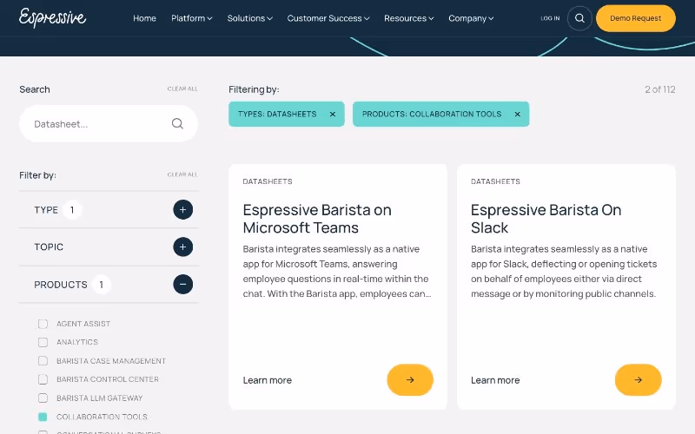Screen dimensions: 695x434
Task: Click the LOG IN link
Action: (550, 18)
